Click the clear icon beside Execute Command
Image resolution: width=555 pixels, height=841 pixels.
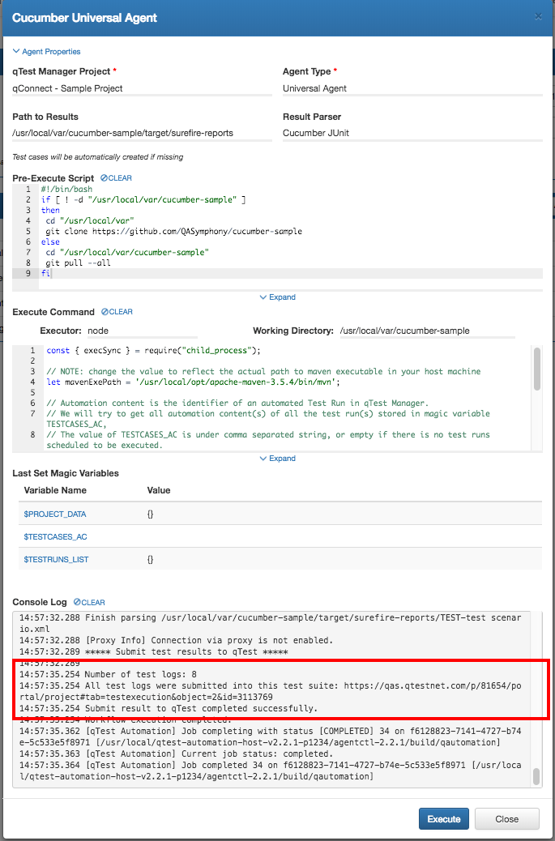coord(105,312)
